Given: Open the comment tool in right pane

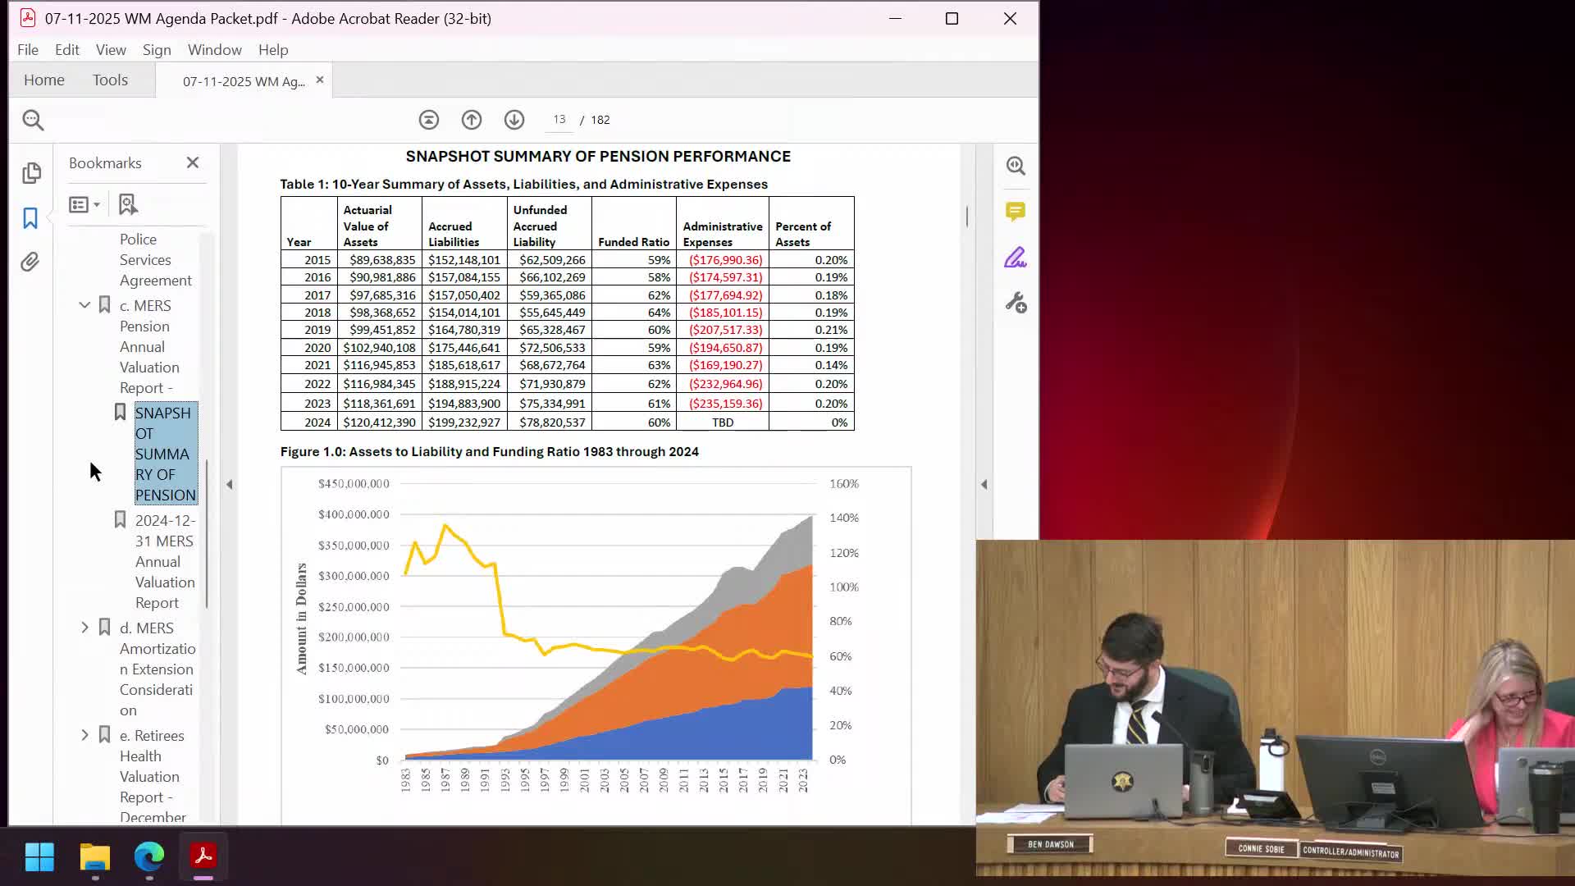Looking at the screenshot, I should coord(1016,212).
